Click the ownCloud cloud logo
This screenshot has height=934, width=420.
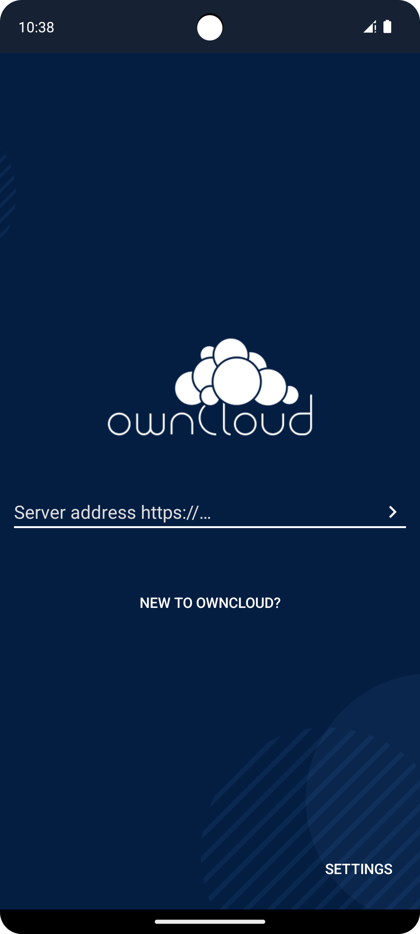point(236,373)
